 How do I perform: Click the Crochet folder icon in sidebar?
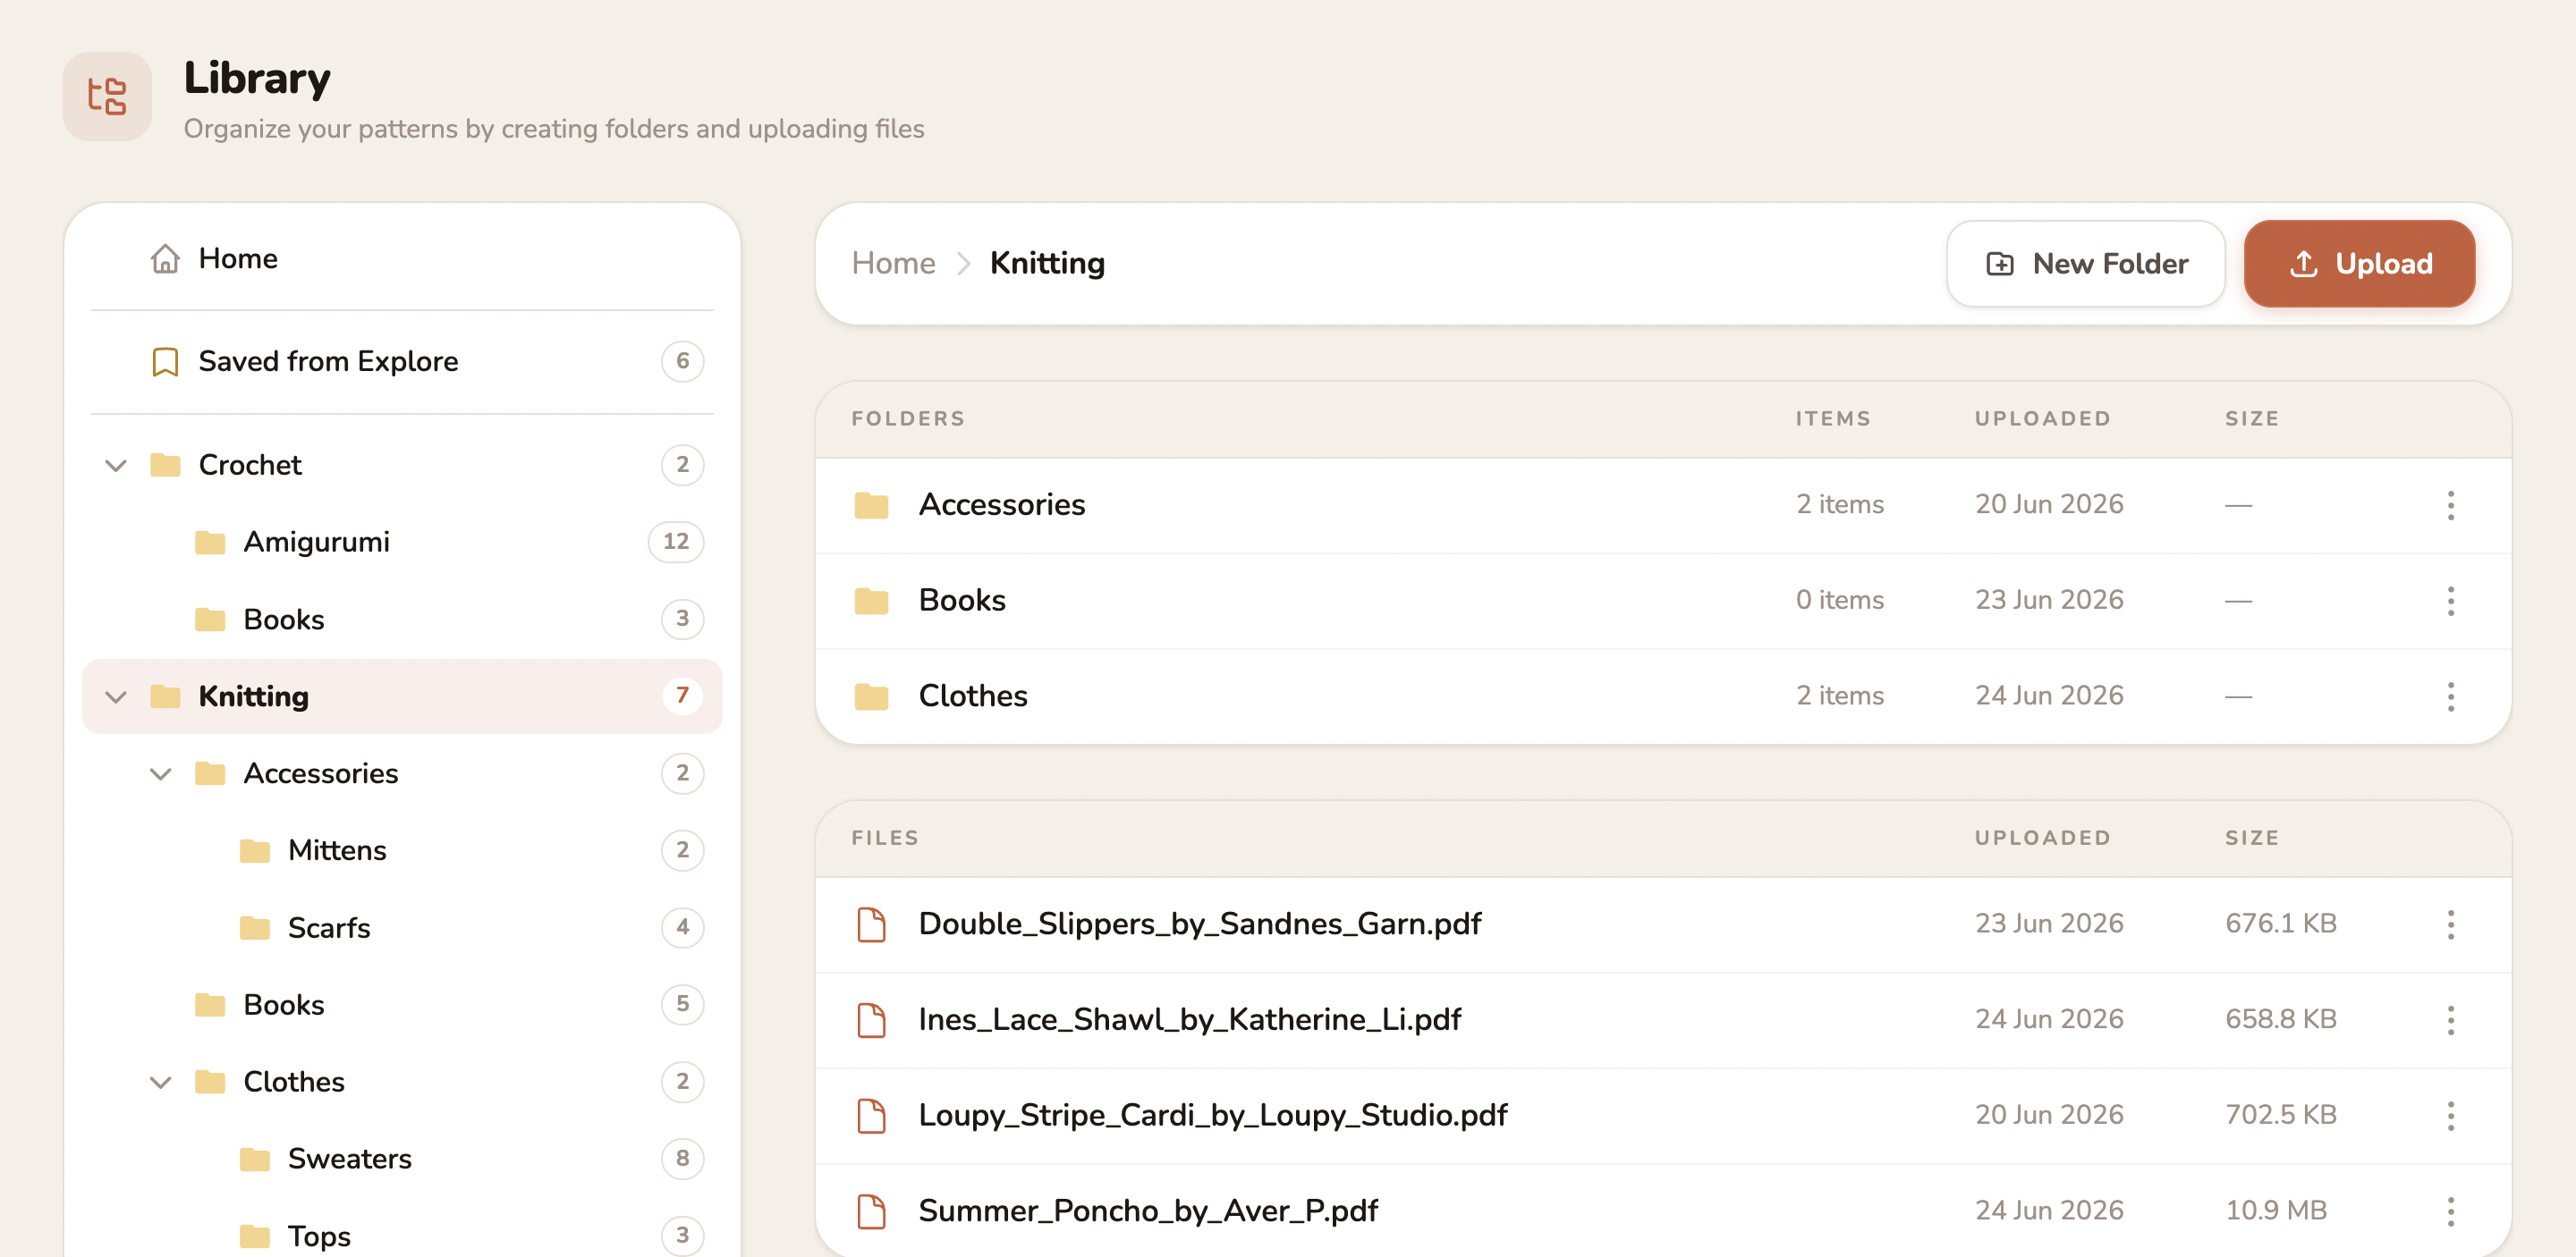165,465
